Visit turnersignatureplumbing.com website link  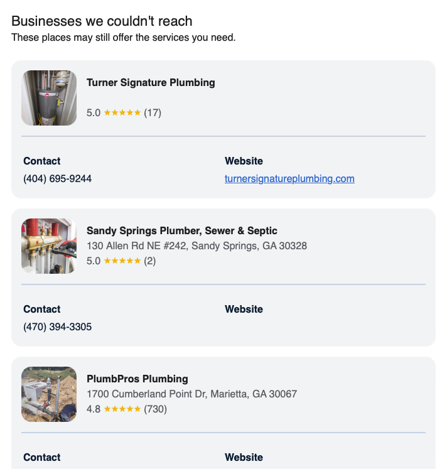pyautogui.click(x=289, y=179)
